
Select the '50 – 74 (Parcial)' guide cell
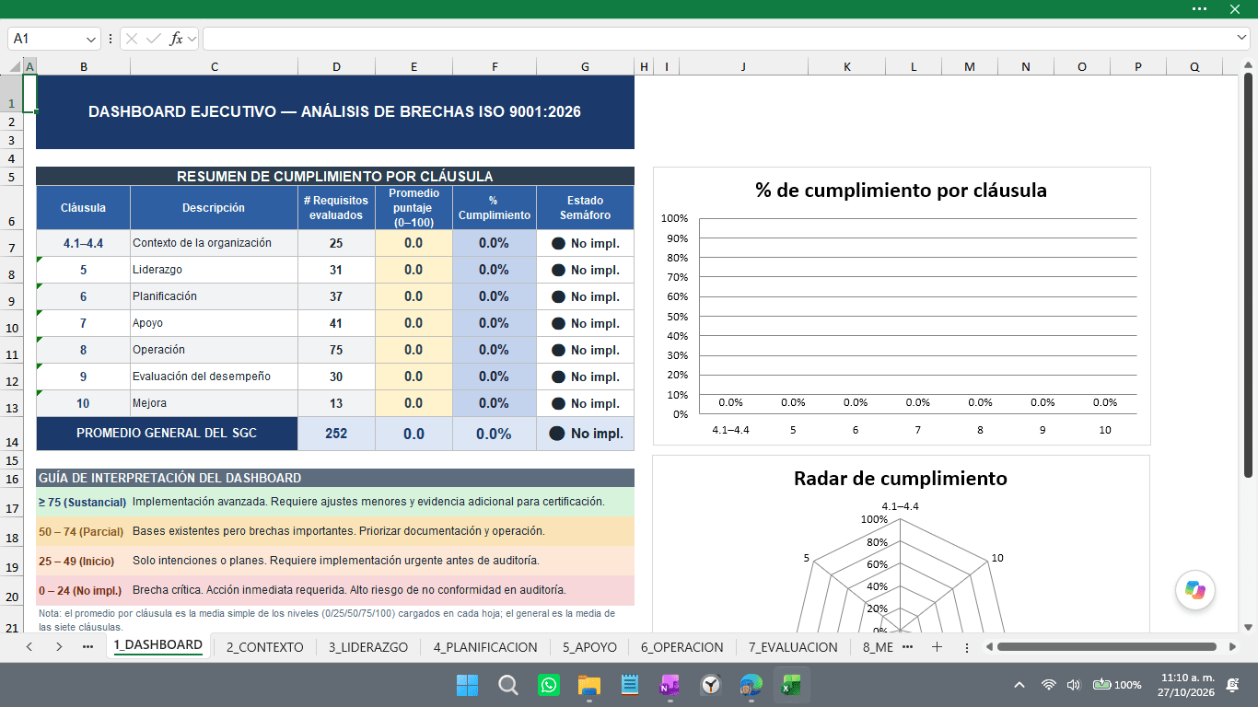83,531
